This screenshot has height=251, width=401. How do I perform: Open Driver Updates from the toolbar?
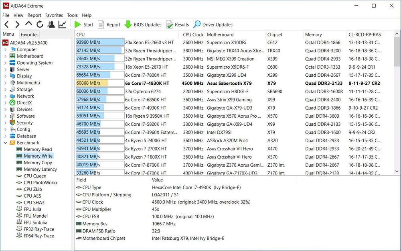click(x=213, y=24)
